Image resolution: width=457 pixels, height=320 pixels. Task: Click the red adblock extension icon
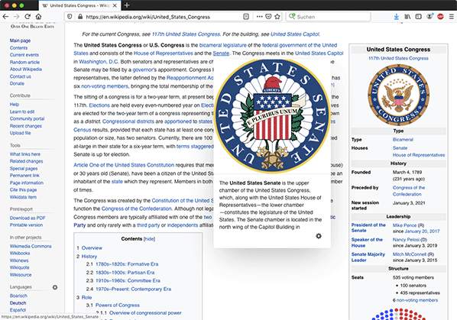pos(440,17)
